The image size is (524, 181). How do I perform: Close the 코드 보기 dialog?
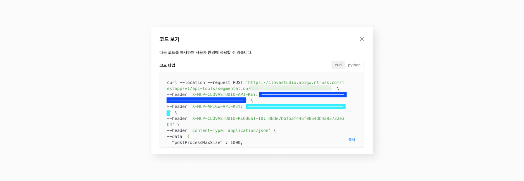pyautogui.click(x=362, y=39)
